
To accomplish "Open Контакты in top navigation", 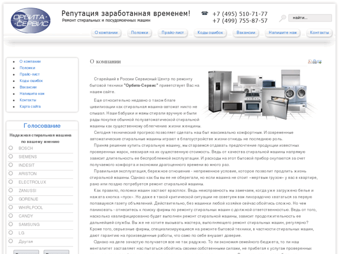I will 319,33.
